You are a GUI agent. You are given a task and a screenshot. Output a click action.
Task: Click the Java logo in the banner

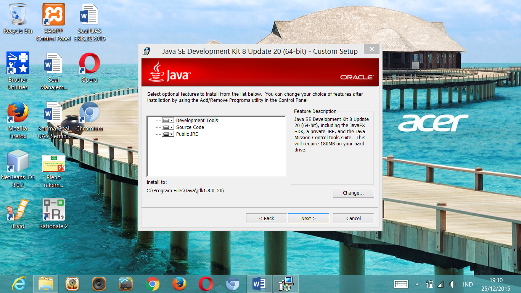[170, 71]
